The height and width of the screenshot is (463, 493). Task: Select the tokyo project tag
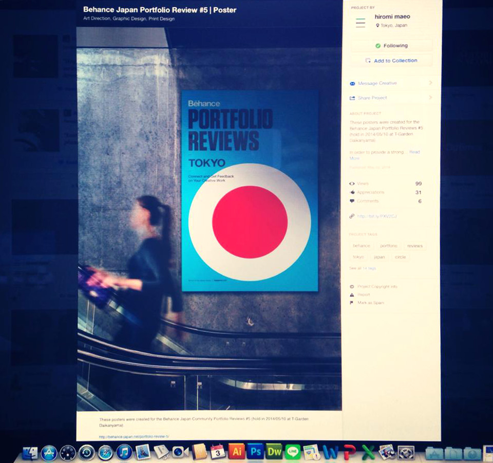(358, 257)
